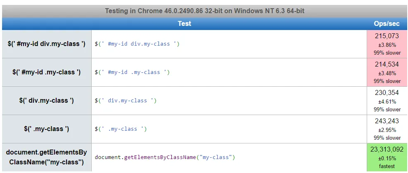The image size is (408, 173).
Task: Select the document.getElementsByClassName row label
Action: (46, 157)
